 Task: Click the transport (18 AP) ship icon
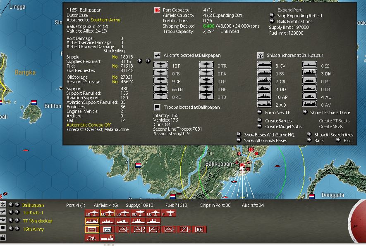click(264, 96)
